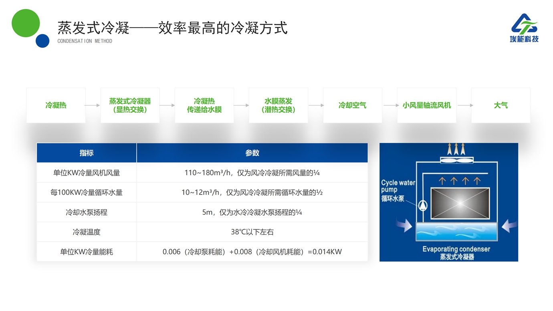Select the small blue circle decoration
The width and height of the screenshot is (553, 311).
coord(42,41)
